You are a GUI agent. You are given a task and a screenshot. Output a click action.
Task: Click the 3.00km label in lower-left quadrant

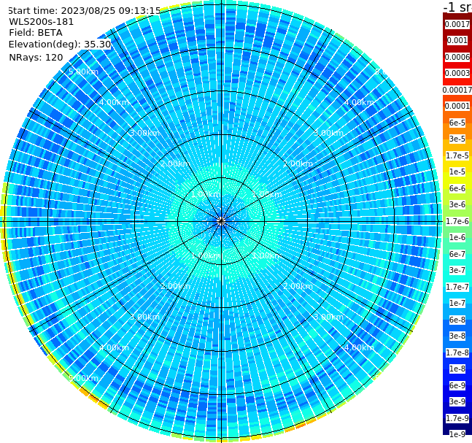point(144,317)
